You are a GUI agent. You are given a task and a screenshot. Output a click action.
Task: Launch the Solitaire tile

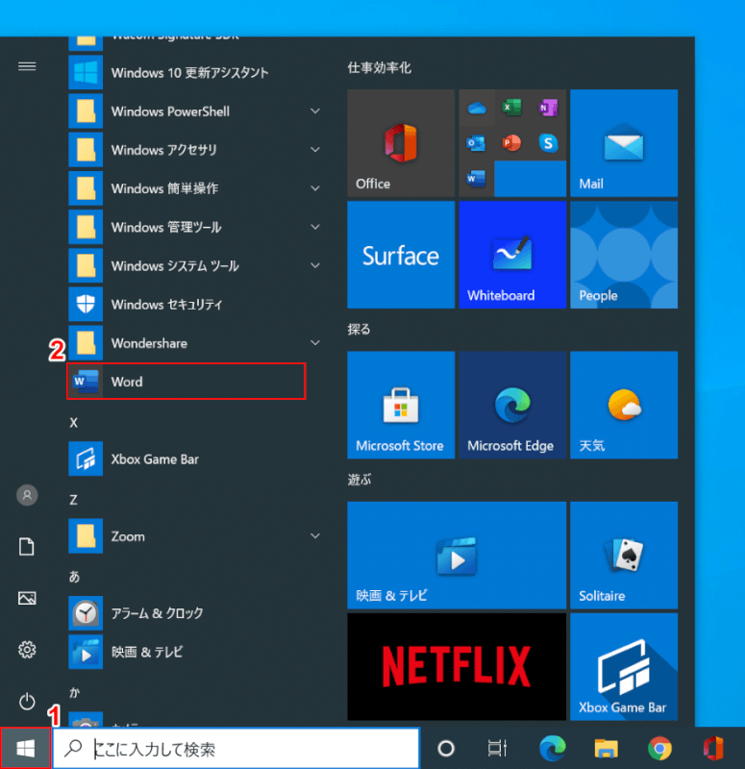click(x=624, y=556)
